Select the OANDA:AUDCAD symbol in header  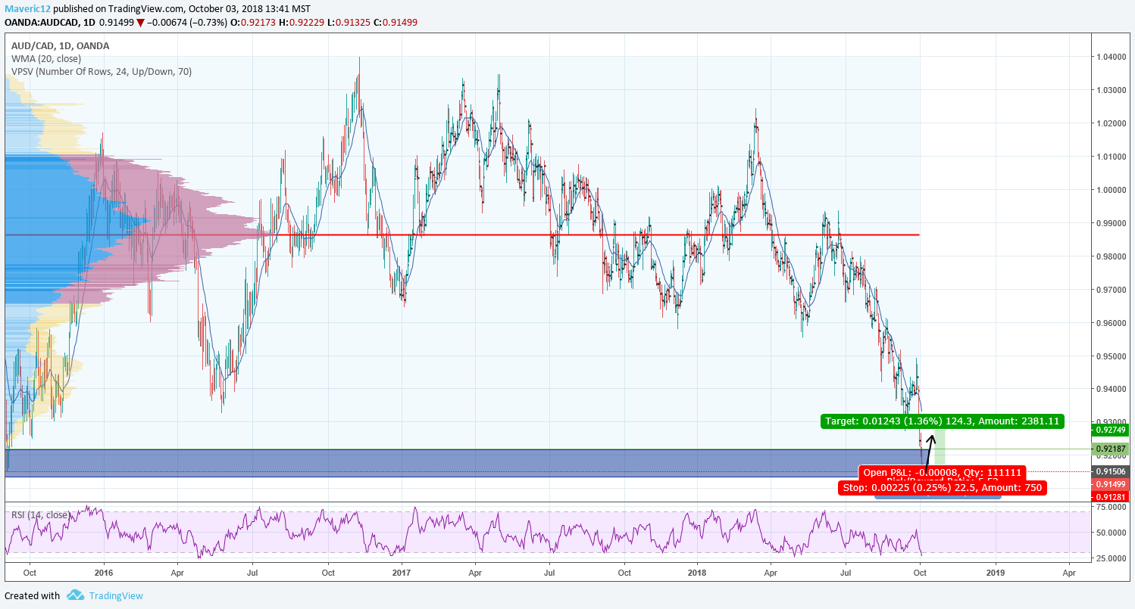pyautogui.click(x=41, y=22)
